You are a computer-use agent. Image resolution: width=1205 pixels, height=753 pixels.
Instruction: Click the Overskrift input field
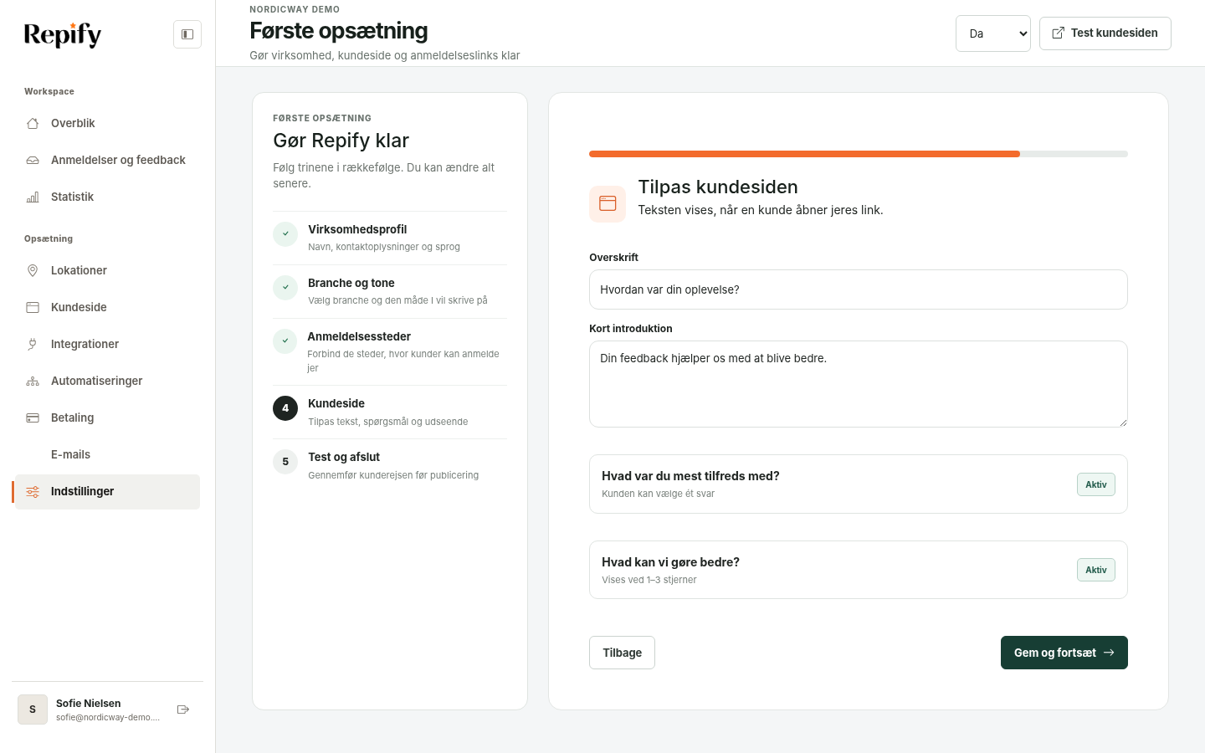pyautogui.click(x=859, y=289)
